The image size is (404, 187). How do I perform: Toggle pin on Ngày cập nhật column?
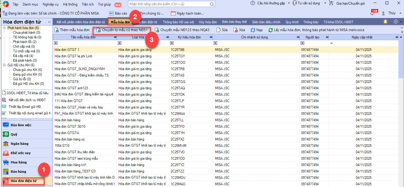pyautogui.click(x=396, y=37)
